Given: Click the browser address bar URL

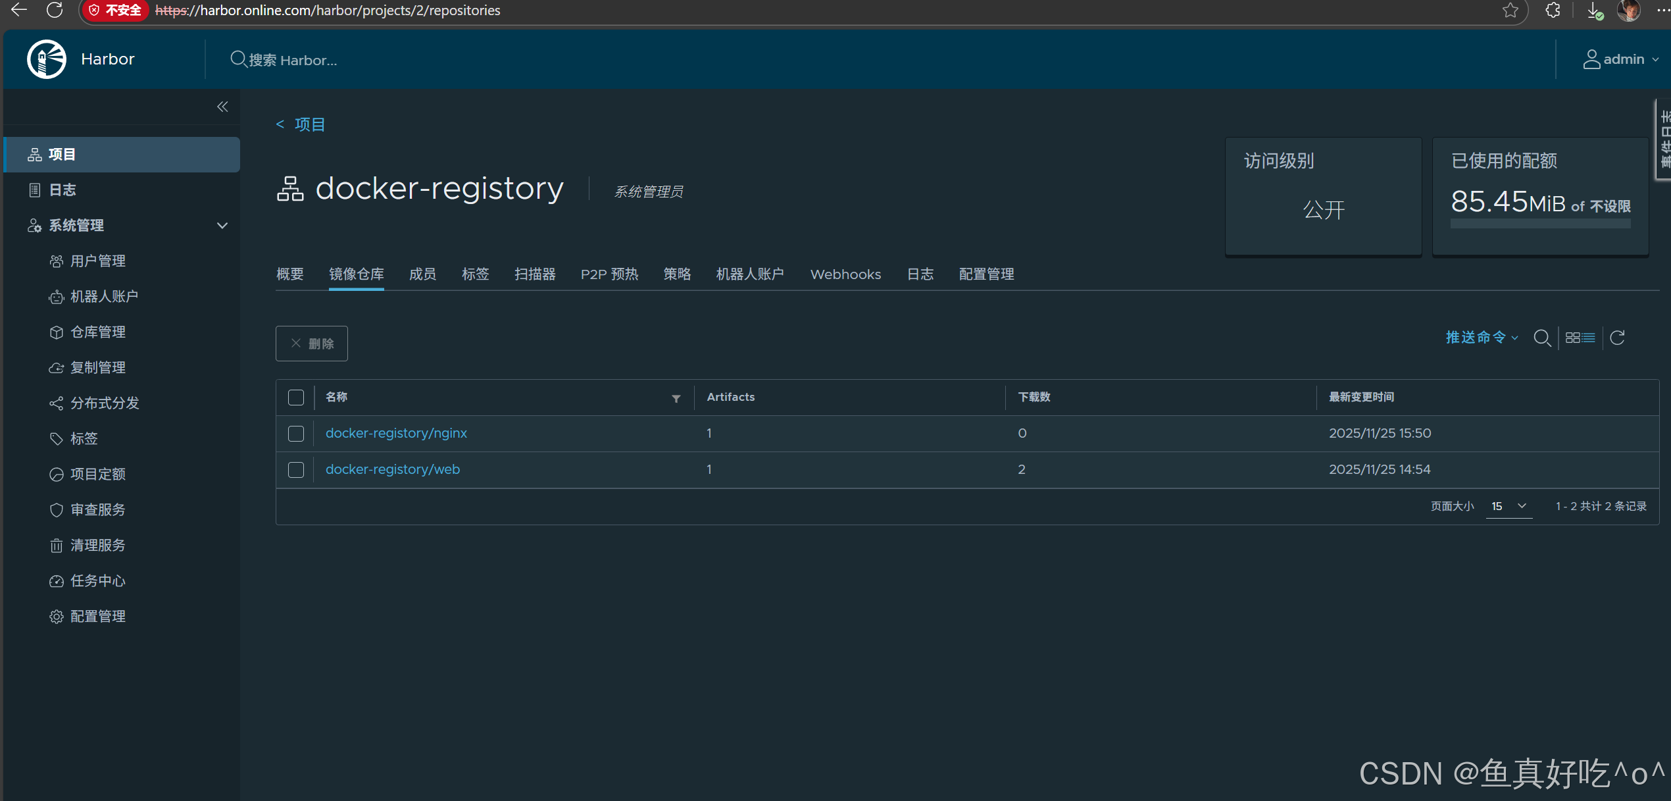Looking at the screenshot, I should click(x=328, y=11).
